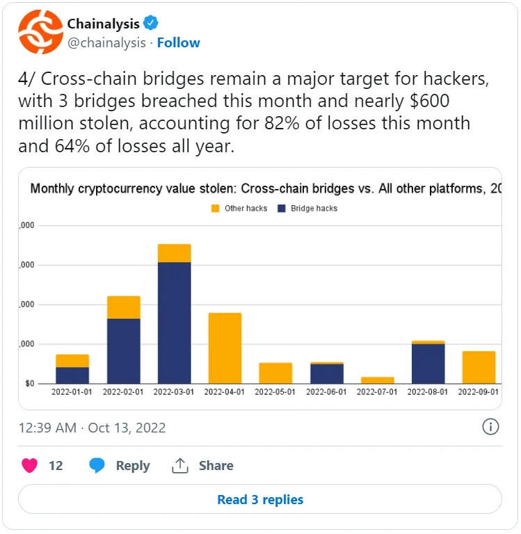521x534 pixels.
Task: Open the tweet info circle icon
Action: [x=490, y=427]
